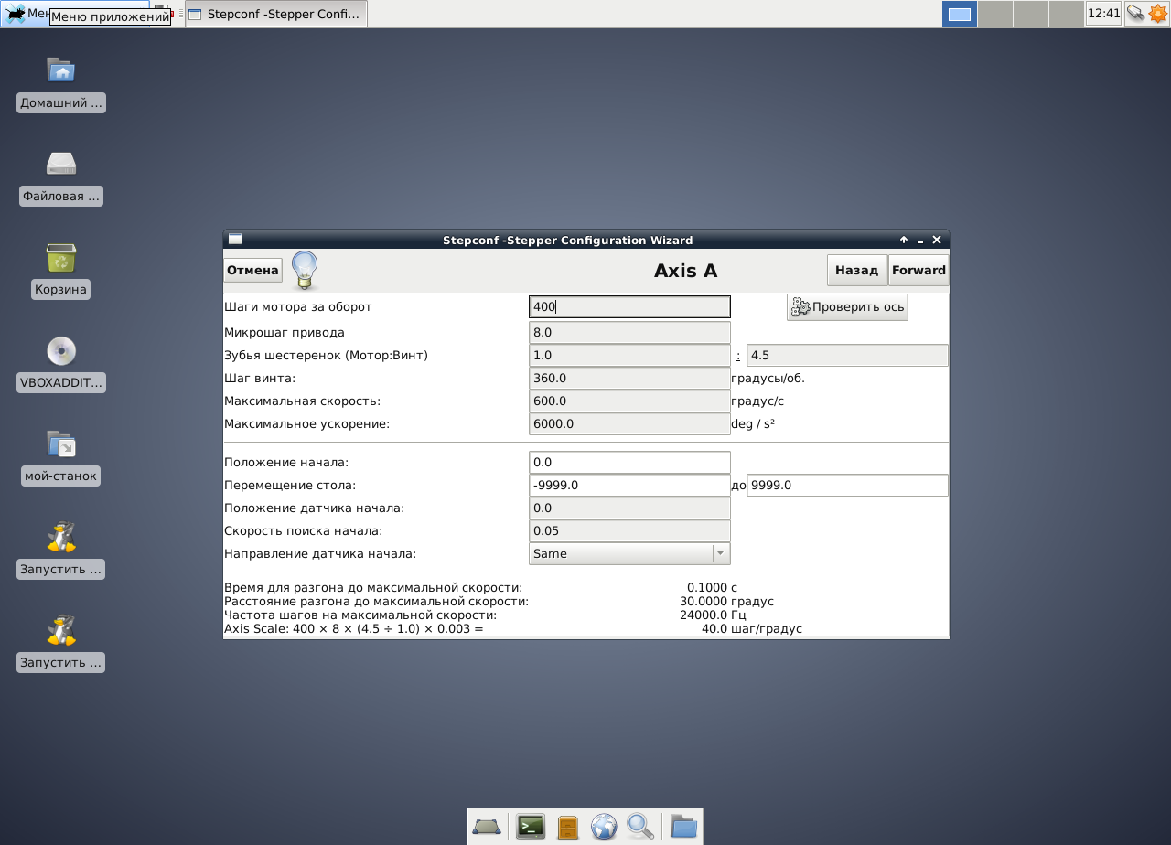Open the folder icon at dock's end
The image size is (1171, 845).
(x=683, y=827)
